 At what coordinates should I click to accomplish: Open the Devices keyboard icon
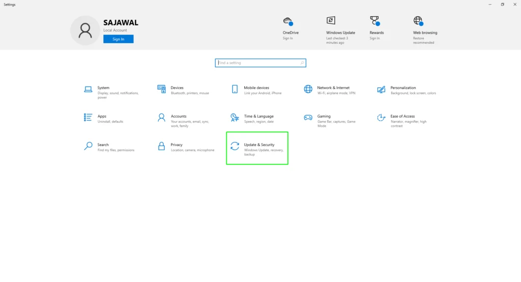[x=161, y=89]
